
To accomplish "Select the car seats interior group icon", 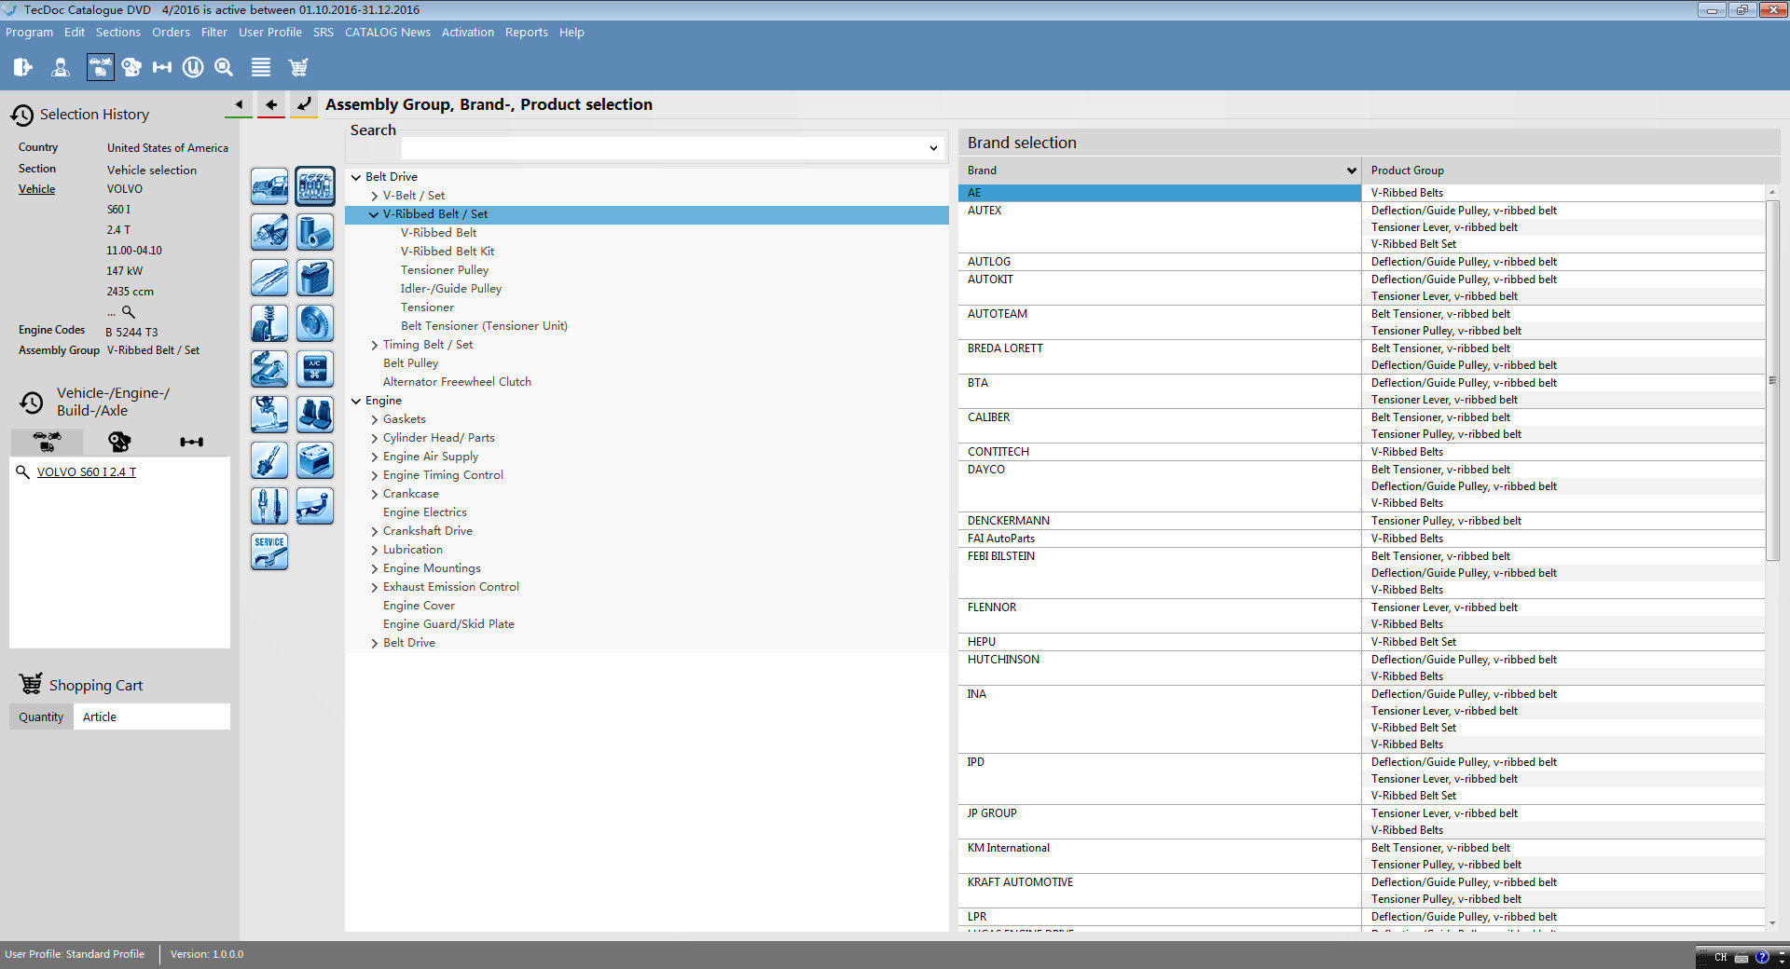I will click(315, 415).
